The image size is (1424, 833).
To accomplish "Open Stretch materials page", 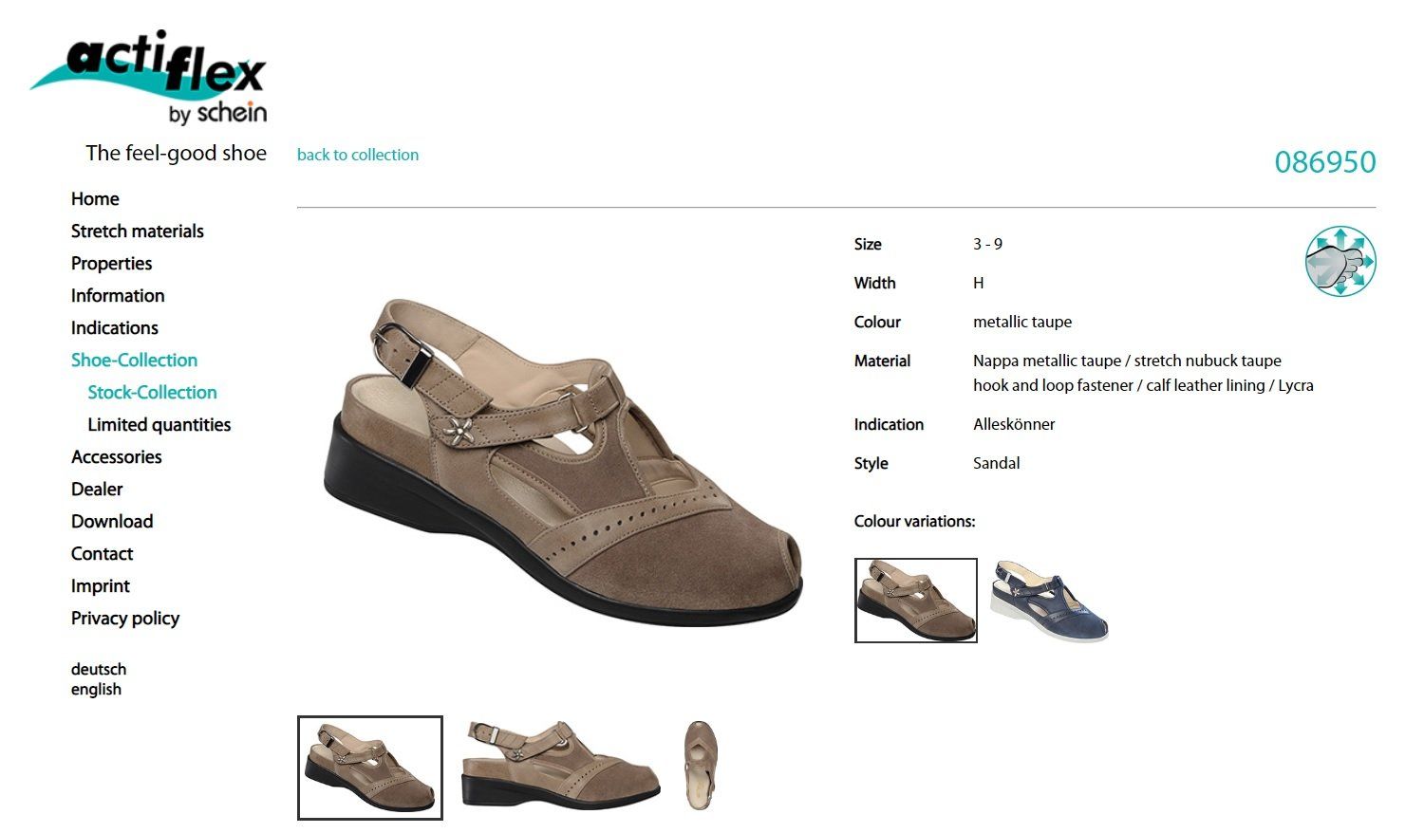I will coord(138,231).
